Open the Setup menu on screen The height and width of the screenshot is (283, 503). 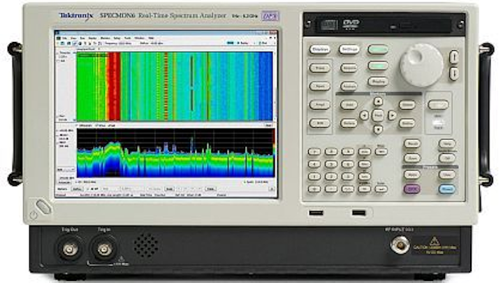pyautogui.click(x=117, y=38)
